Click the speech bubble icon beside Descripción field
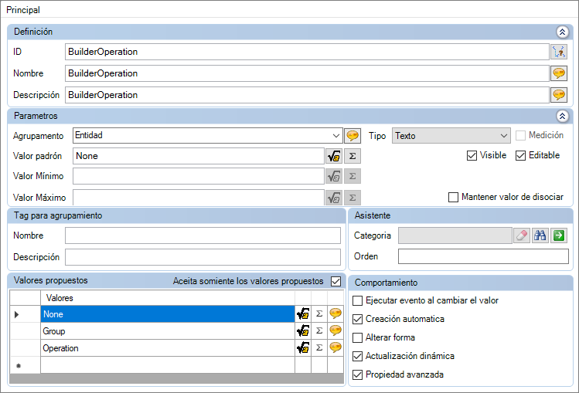Screen dimensions: 579x393 pyautogui.click(x=558, y=95)
